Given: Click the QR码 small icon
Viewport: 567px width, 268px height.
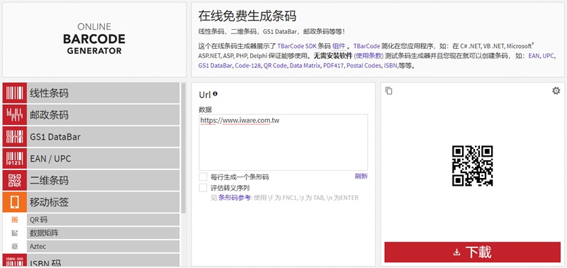Looking at the screenshot, I should click(15, 220).
